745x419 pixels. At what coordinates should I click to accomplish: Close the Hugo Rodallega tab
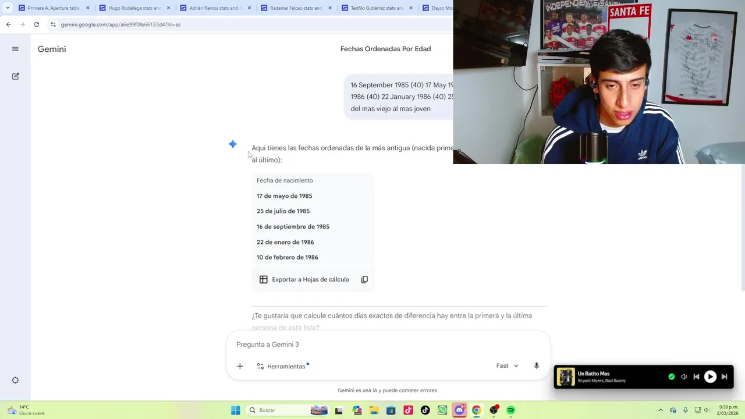168,8
